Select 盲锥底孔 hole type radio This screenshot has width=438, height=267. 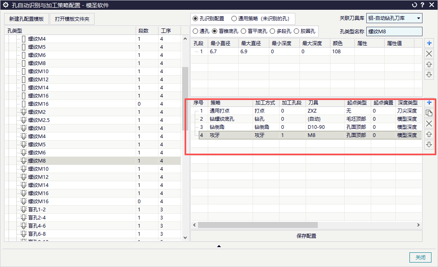(x=214, y=31)
